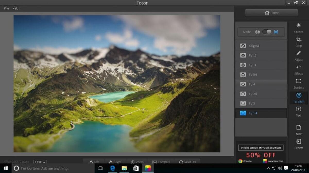Select Original to remove the tilt-shift effect

point(261,46)
